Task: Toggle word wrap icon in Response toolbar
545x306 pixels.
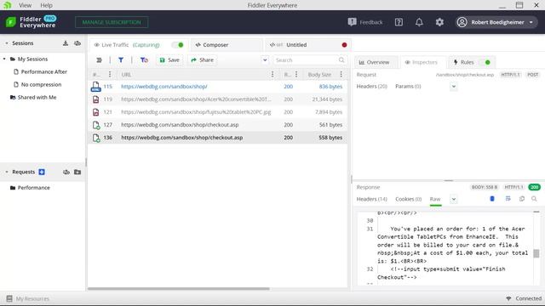Action: (508, 199)
